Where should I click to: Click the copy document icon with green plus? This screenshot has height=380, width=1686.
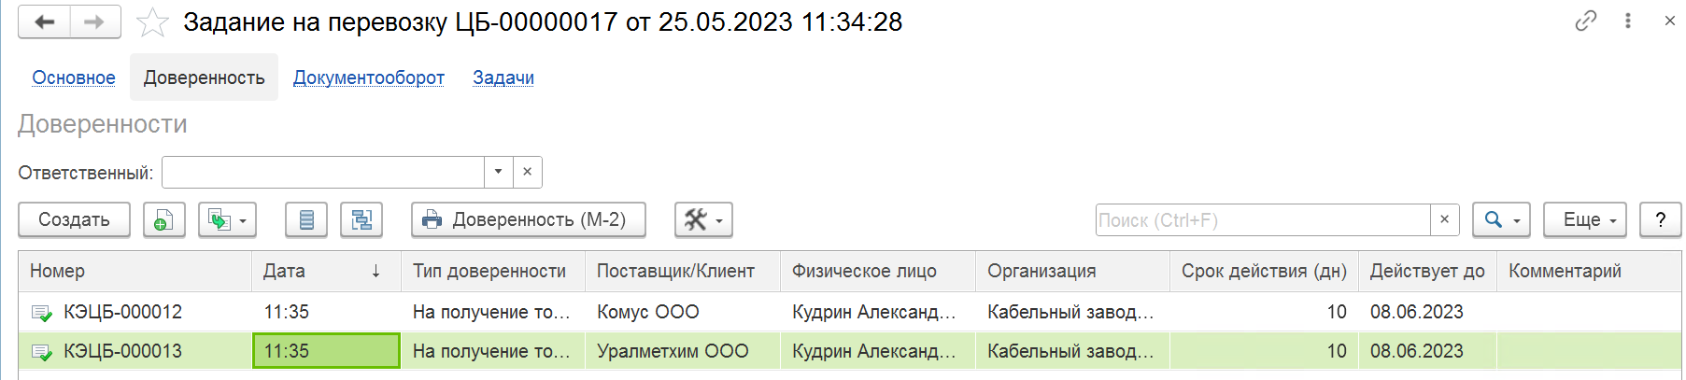163,220
